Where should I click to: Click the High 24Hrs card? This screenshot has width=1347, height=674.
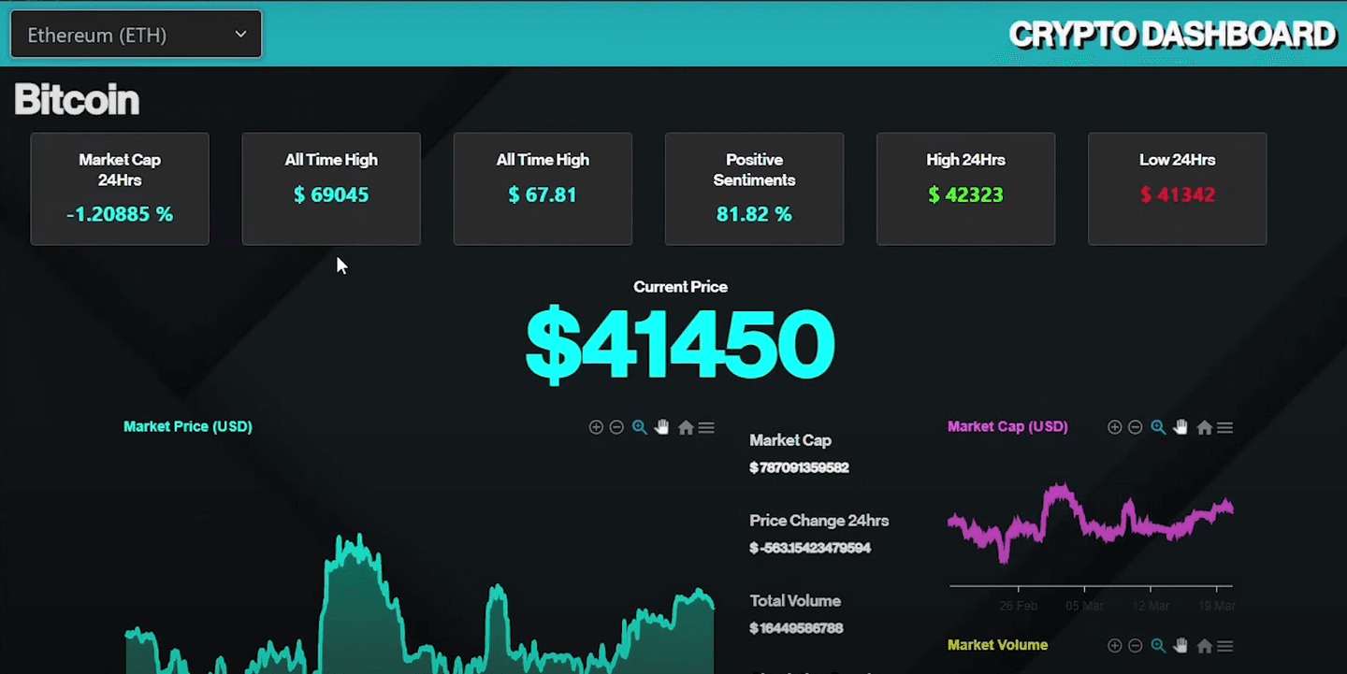pos(965,189)
